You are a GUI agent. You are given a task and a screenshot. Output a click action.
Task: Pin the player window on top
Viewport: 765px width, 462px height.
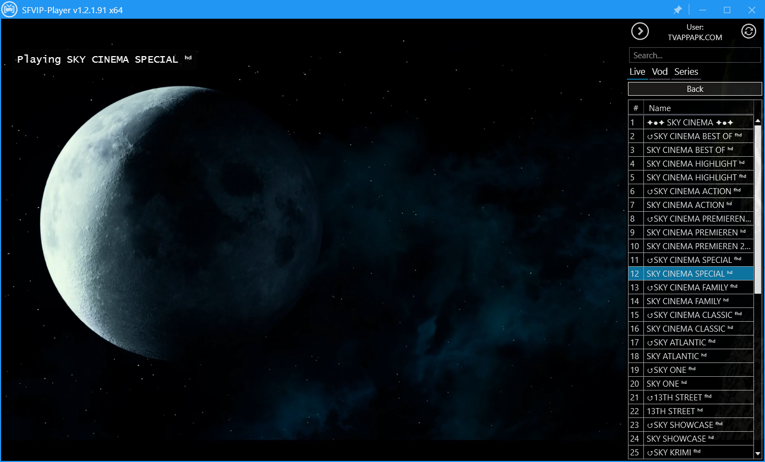click(677, 10)
